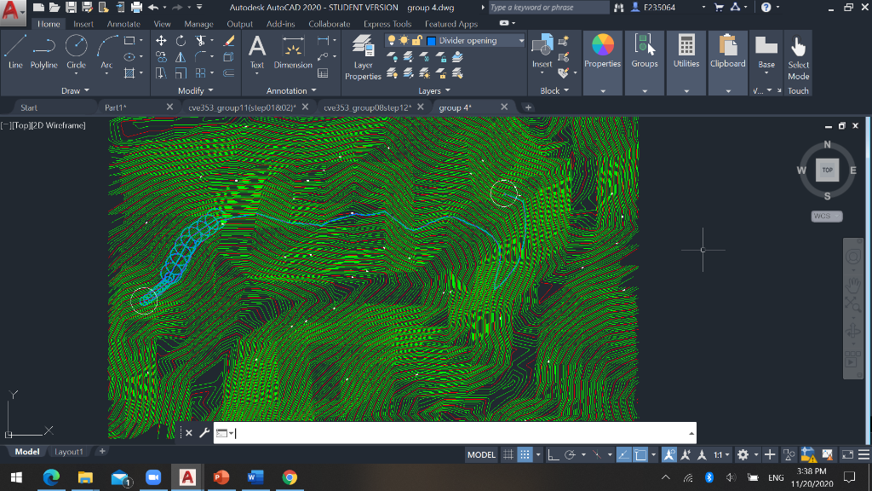Select the Erase tool

tap(228, 41)
